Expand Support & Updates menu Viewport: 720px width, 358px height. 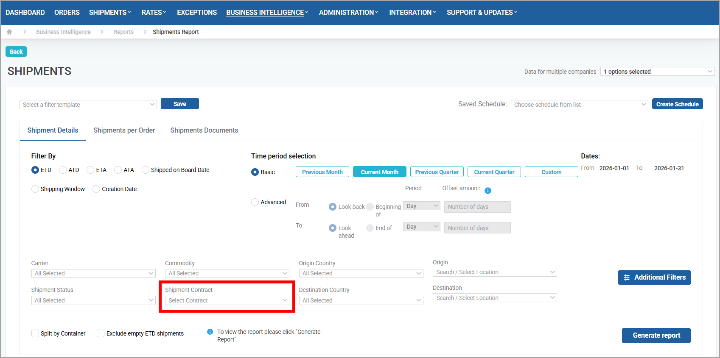[482, 12]
